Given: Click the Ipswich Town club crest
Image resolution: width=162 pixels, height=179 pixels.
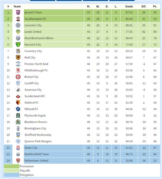Looking at the screenshot, I should coord(18,12).
